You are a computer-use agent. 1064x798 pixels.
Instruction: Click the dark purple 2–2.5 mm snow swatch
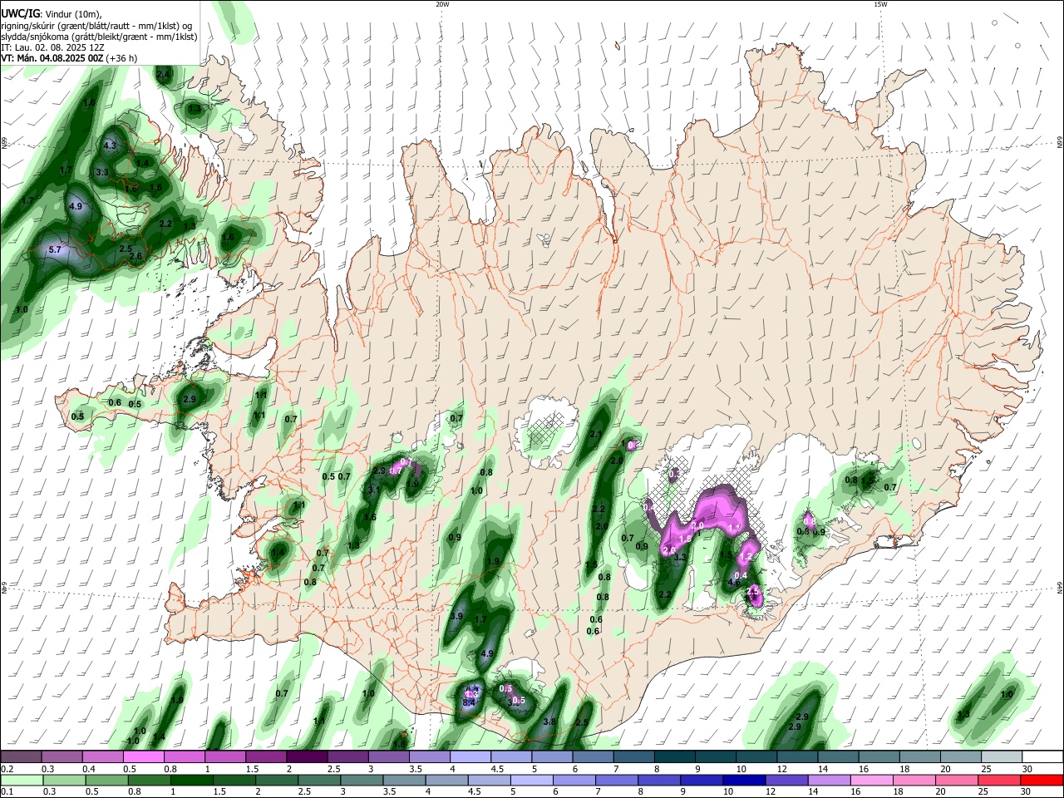point(307,756)
